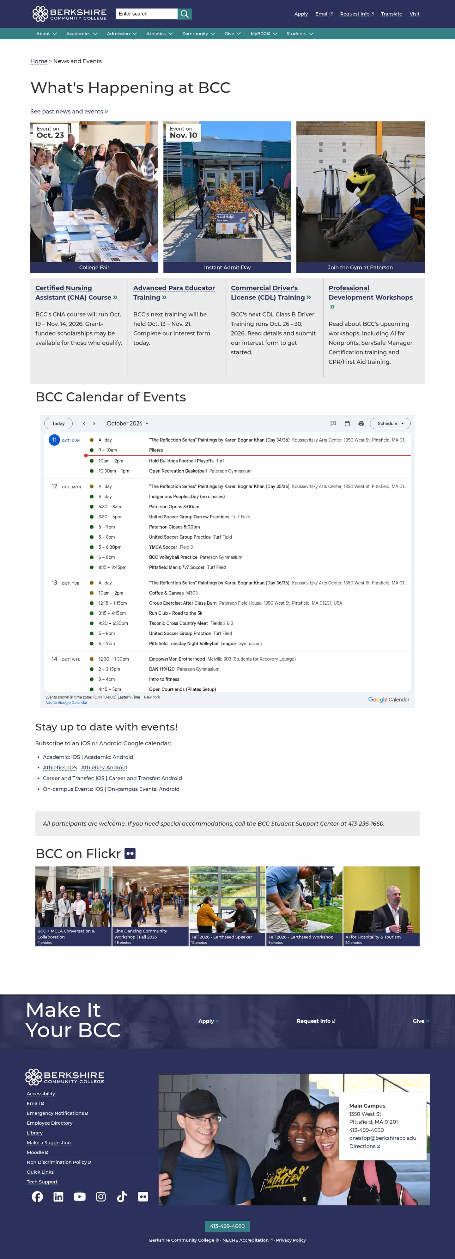Viewport: 455px width, 1259px height.
Task: Open Line Dancing Community Workshop Flickr album
Action: point(150,906)
